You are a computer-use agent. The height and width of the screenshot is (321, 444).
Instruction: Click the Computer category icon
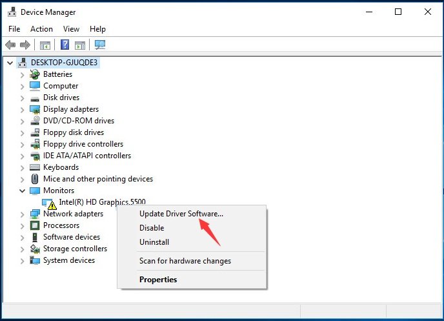[x=35, y=86]
